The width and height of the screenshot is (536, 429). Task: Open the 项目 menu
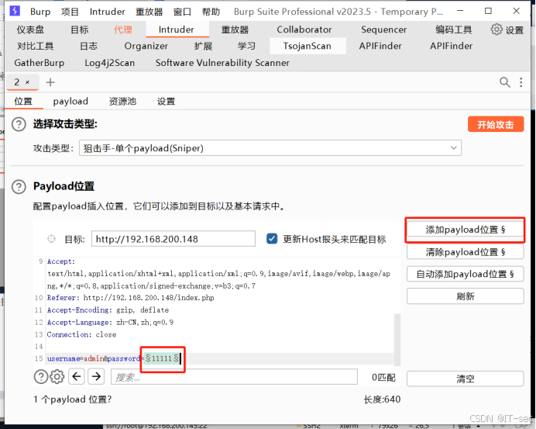coord(70,12)
